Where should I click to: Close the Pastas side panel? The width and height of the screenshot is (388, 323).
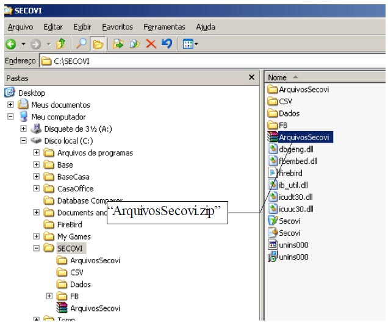pyautogui.click(x=251, y=78)
